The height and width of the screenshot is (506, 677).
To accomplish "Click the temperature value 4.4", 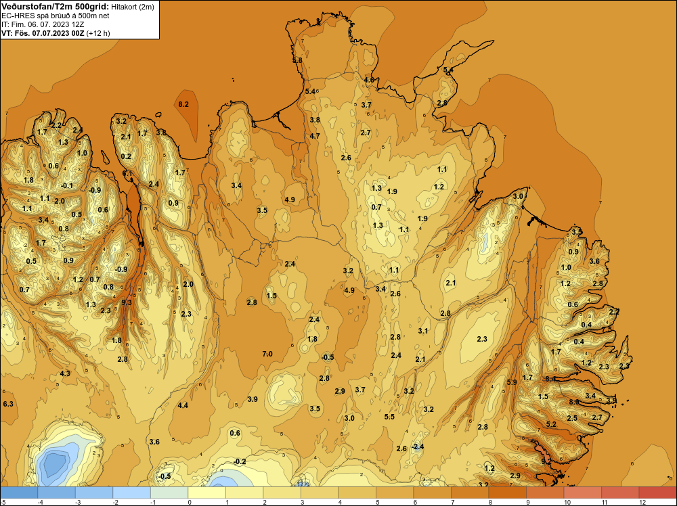I will [183, 405].
